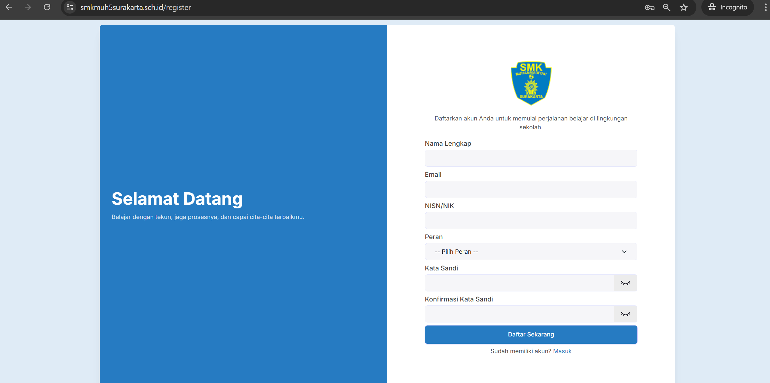Click inside the Nama Lengkap field
The height and width of the screenshot is (383, 770).
[531, 158]
